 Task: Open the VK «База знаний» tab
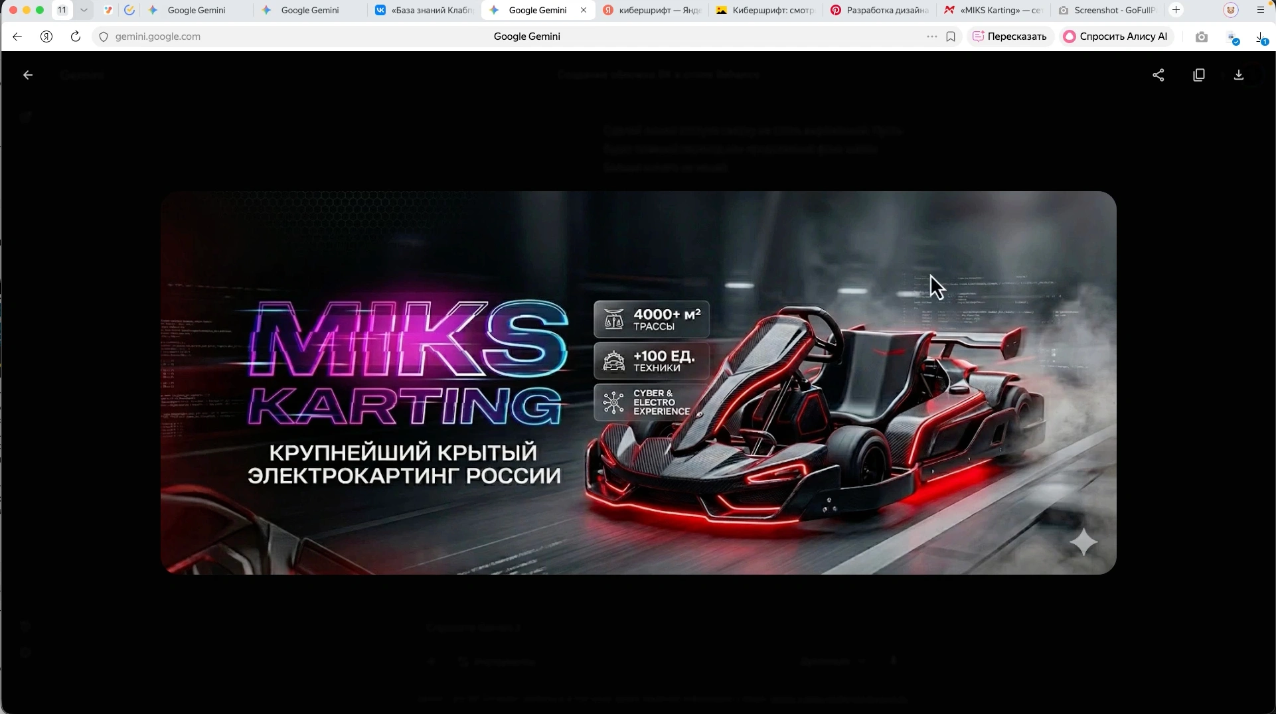(x=425, y=10)
